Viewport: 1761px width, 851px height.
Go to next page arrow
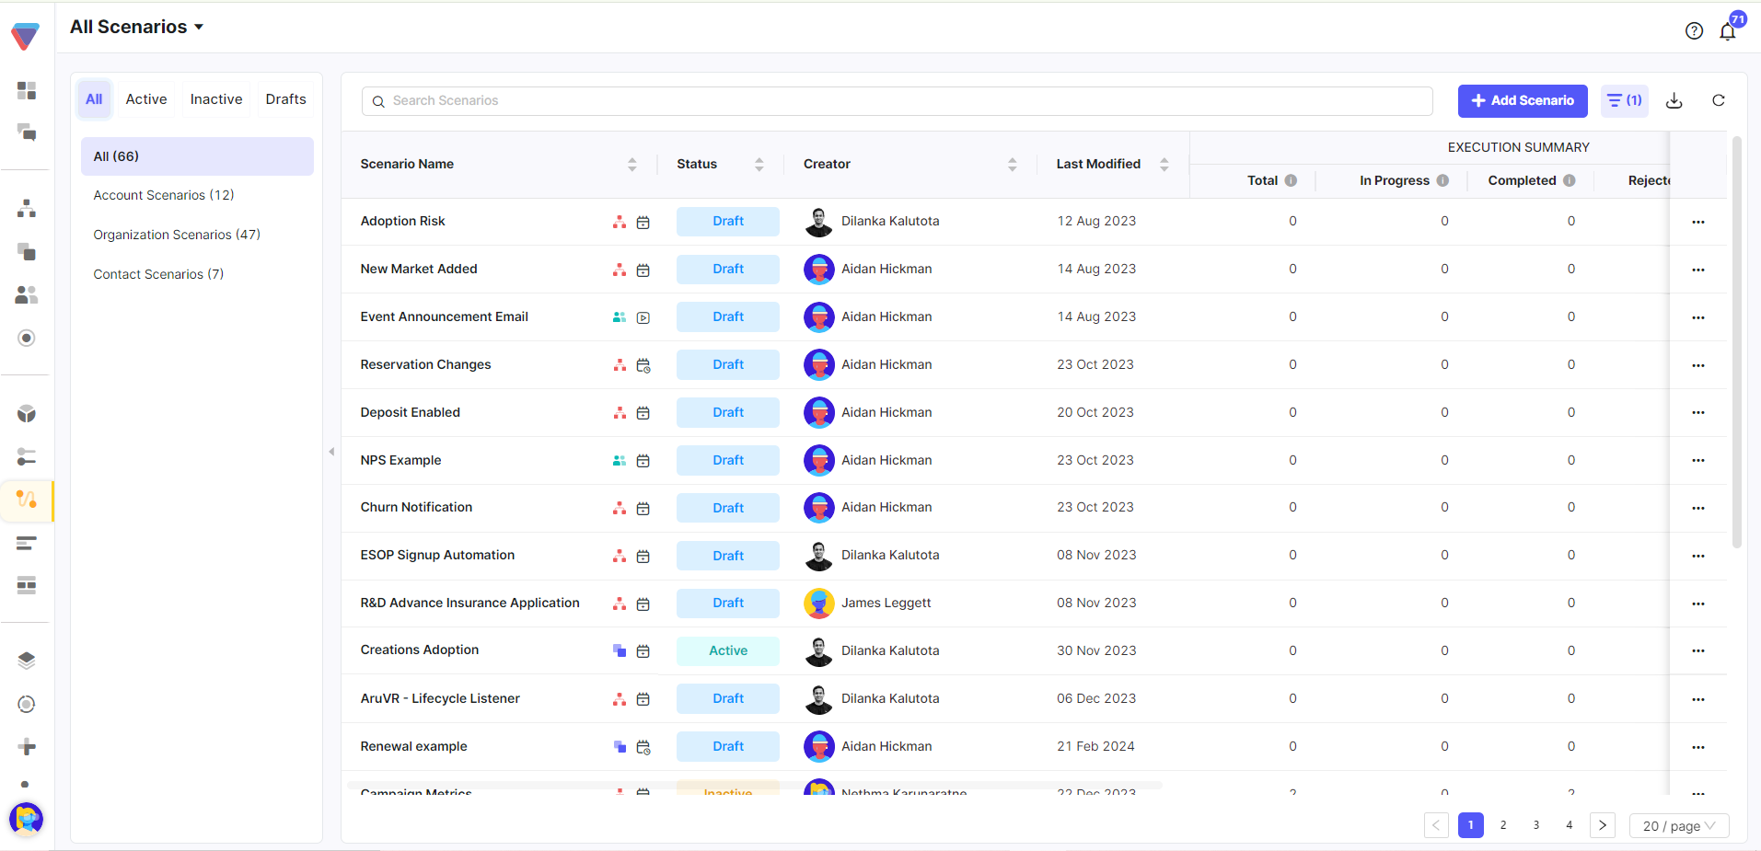pos(1603,825)
